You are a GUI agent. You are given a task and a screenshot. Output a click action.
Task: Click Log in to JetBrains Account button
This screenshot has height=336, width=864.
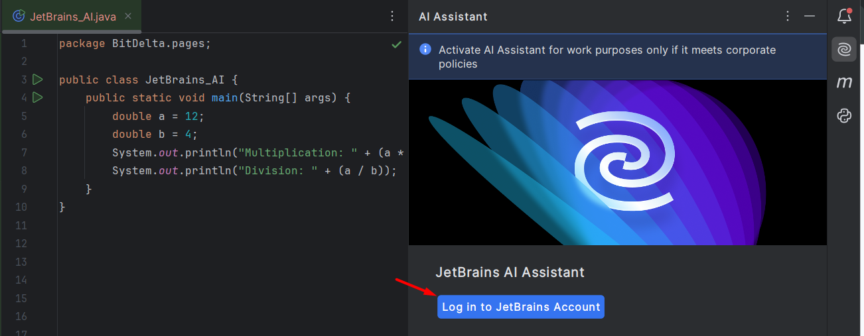point(521,307)
